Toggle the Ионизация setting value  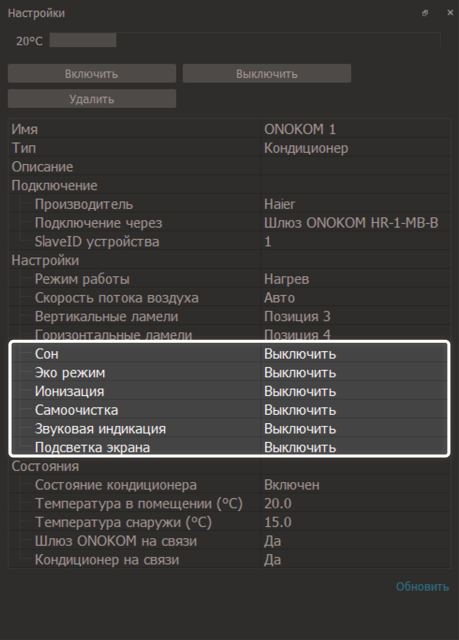tap(355, 392)
